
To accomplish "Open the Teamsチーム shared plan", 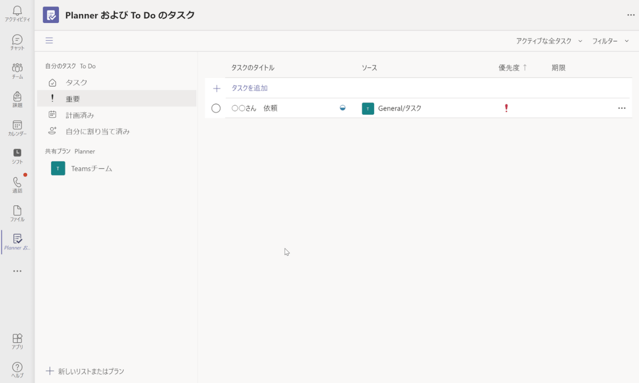I will point(117,169).
